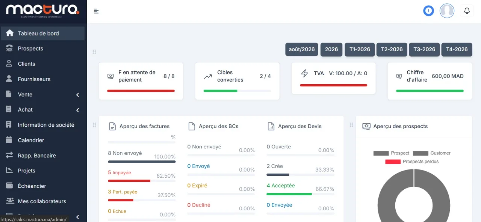Expand the Achat submenu chevron
Image resolution: width=481 pixels, height=222 pixels.
(78, 110)
